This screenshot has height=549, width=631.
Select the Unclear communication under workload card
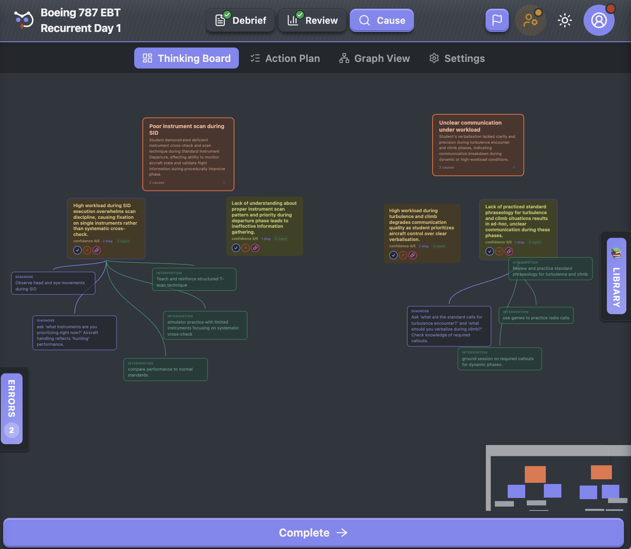click(478, 145)
